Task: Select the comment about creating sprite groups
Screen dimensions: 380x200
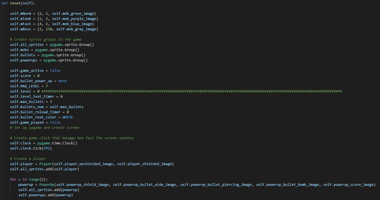Action: pos(46,39)
